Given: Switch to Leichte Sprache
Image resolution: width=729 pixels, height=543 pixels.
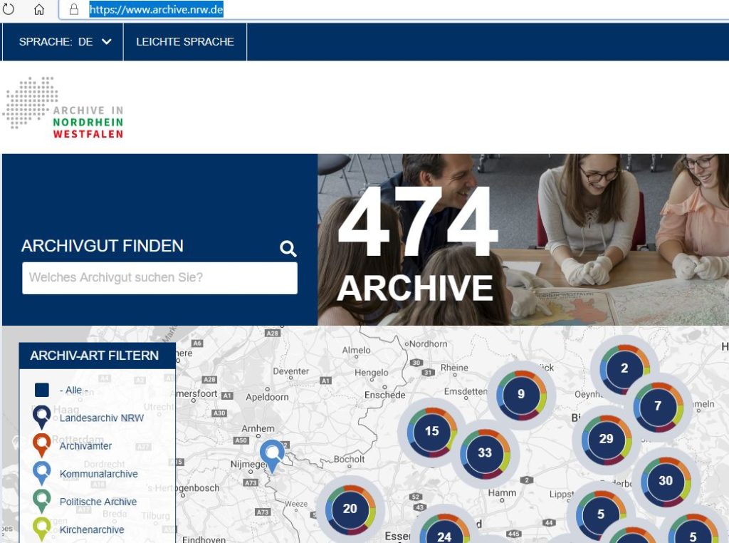Looking at the screenshot, I should pos(185,42).
